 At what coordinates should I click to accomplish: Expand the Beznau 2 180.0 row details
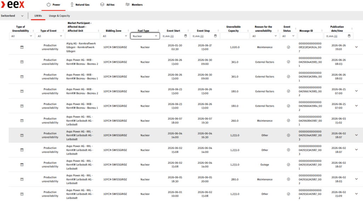[357, 91]
